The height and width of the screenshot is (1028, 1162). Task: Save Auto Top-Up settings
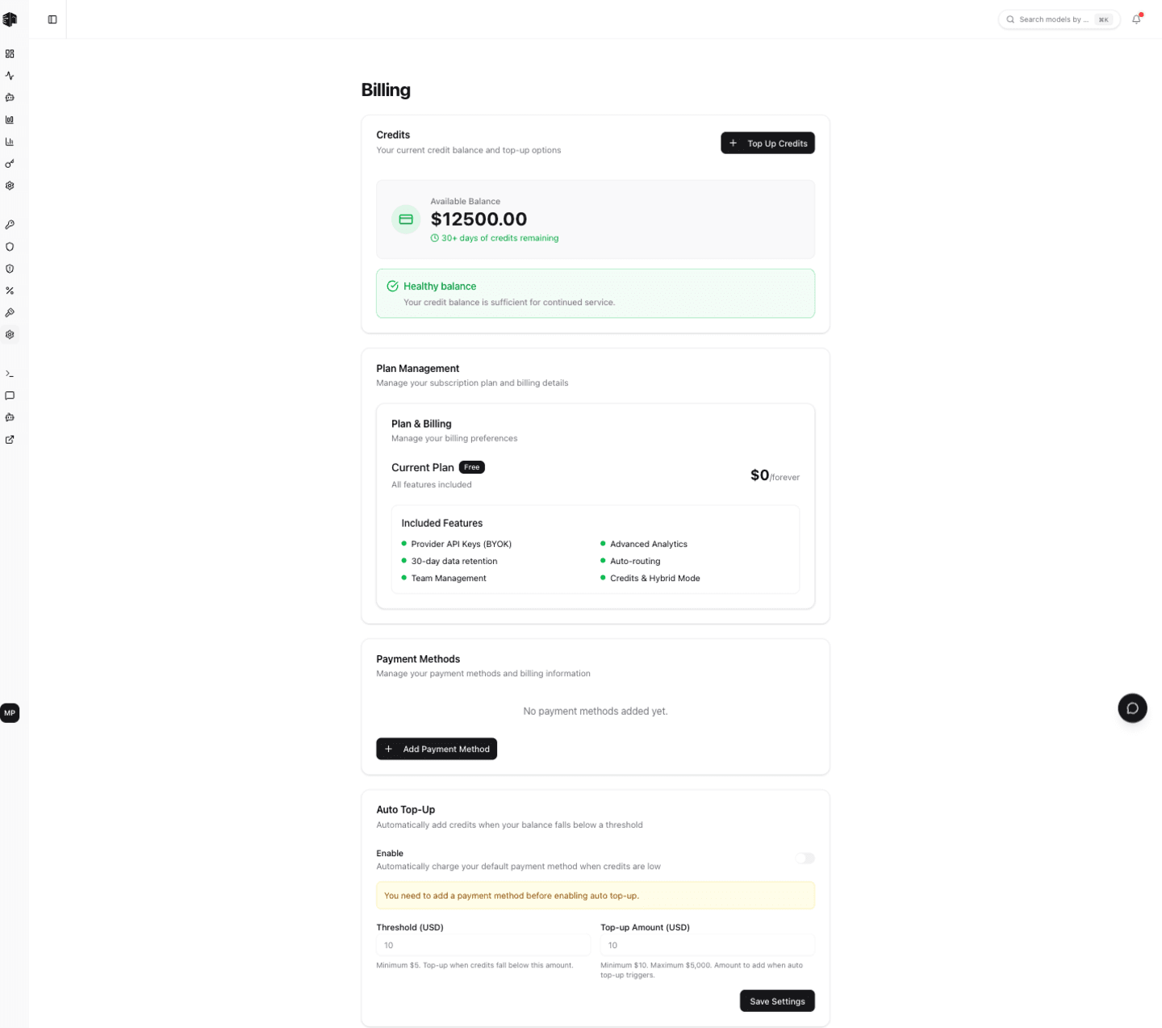(777, 1001)
